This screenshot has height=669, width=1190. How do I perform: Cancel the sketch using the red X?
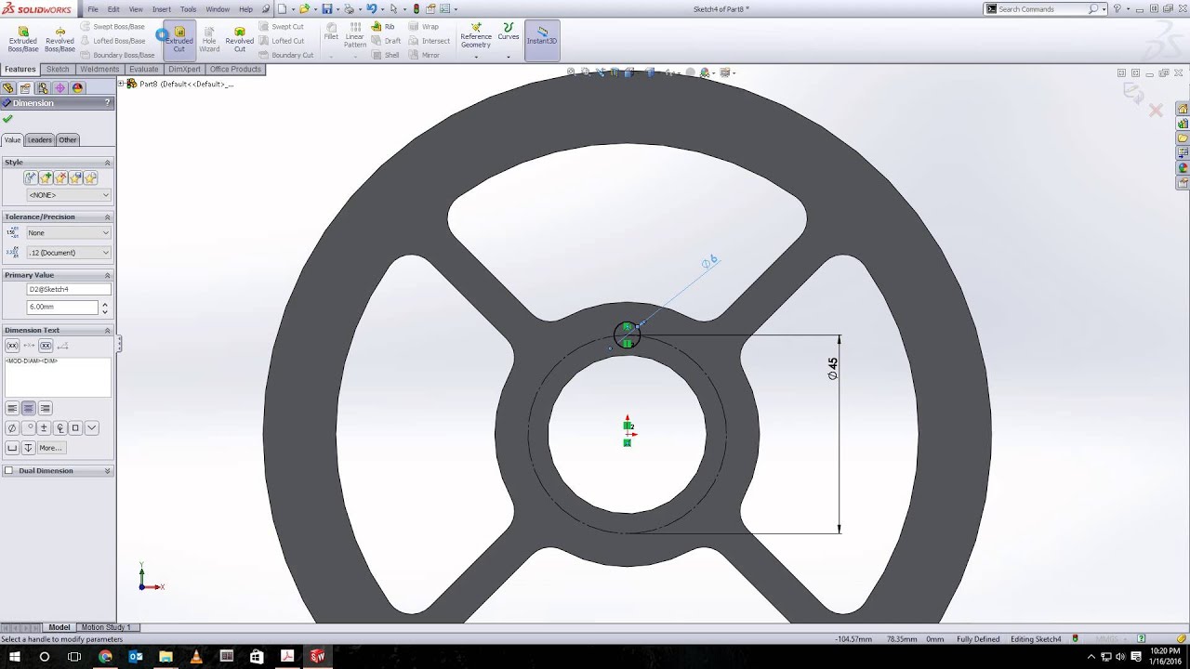[1156, 111]
